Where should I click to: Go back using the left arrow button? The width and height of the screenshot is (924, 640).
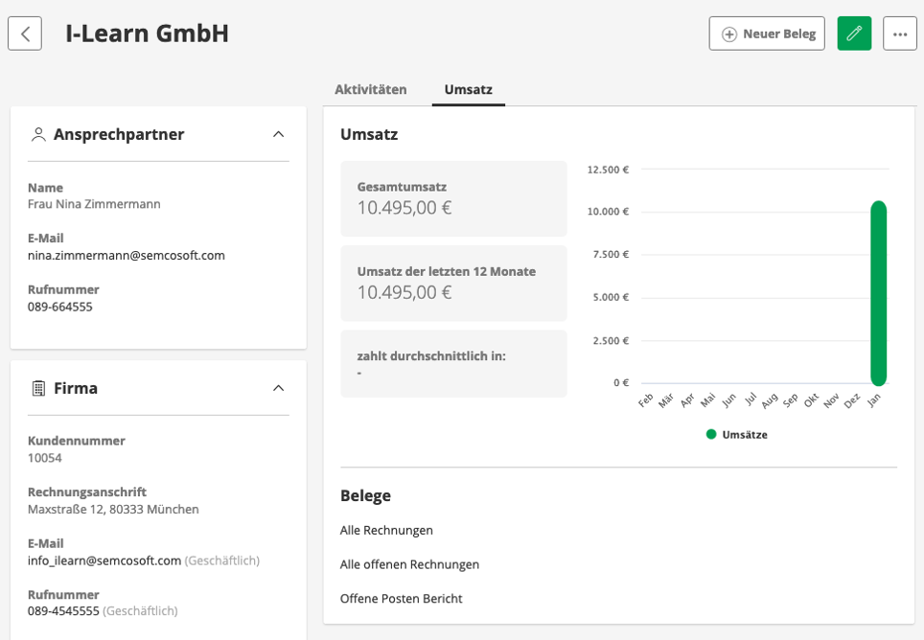(25, 34)
